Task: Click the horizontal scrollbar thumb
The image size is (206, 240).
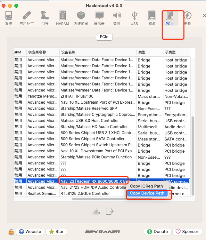Action: 112,199
